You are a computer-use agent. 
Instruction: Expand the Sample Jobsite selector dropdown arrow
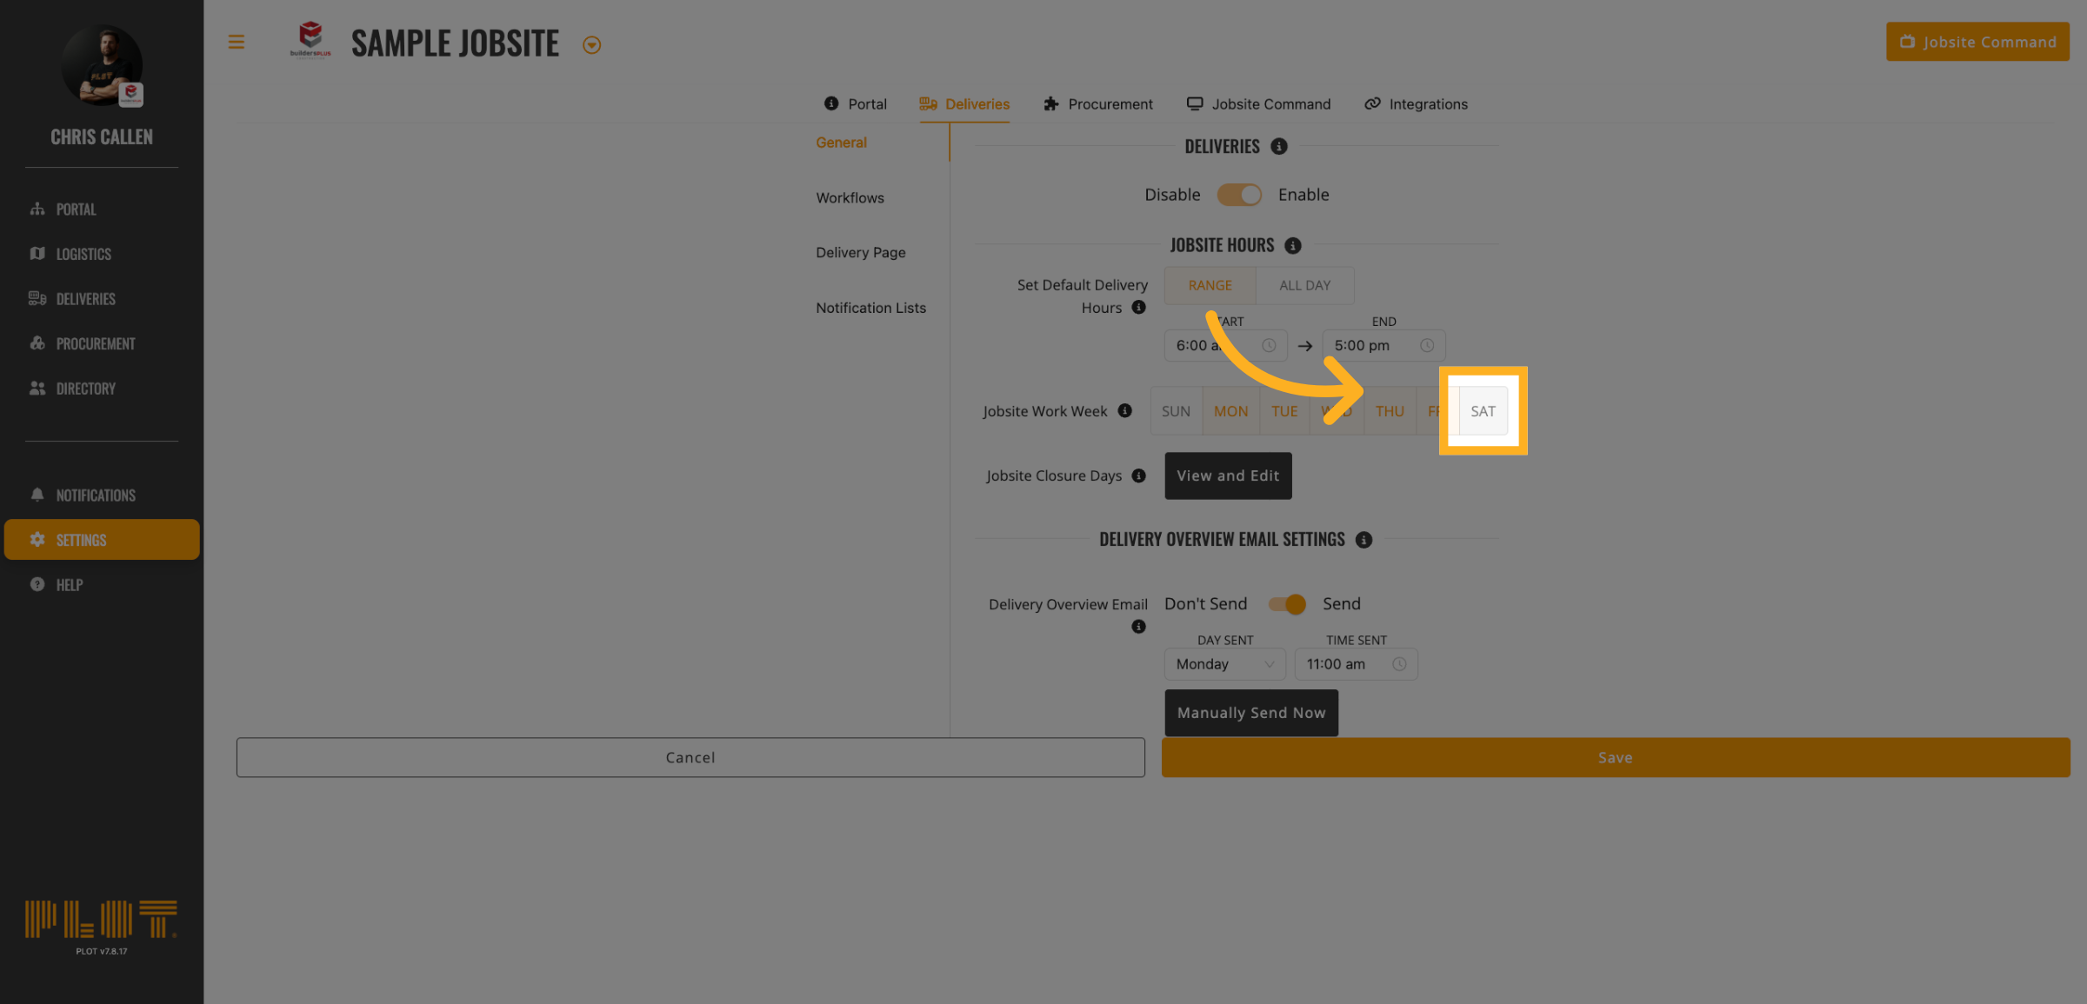591,45
